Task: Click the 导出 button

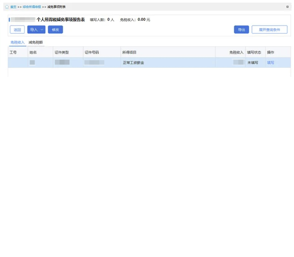Action: click(241, 30)
